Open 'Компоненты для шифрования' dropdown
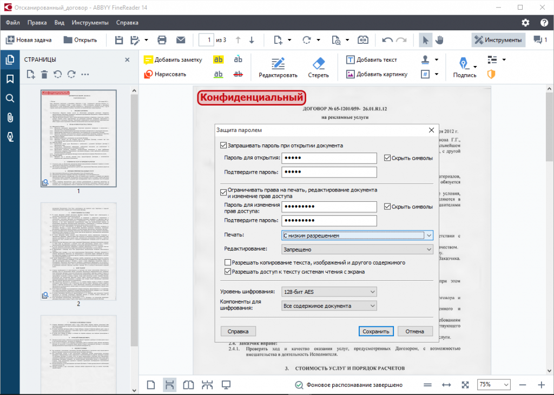554x395 pixels. 329,306
